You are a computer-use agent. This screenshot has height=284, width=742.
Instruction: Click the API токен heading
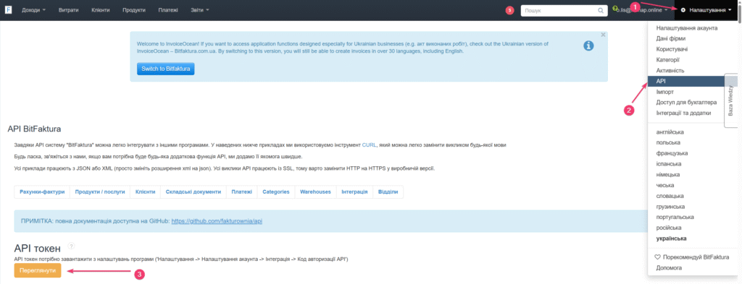click(38, 248)
